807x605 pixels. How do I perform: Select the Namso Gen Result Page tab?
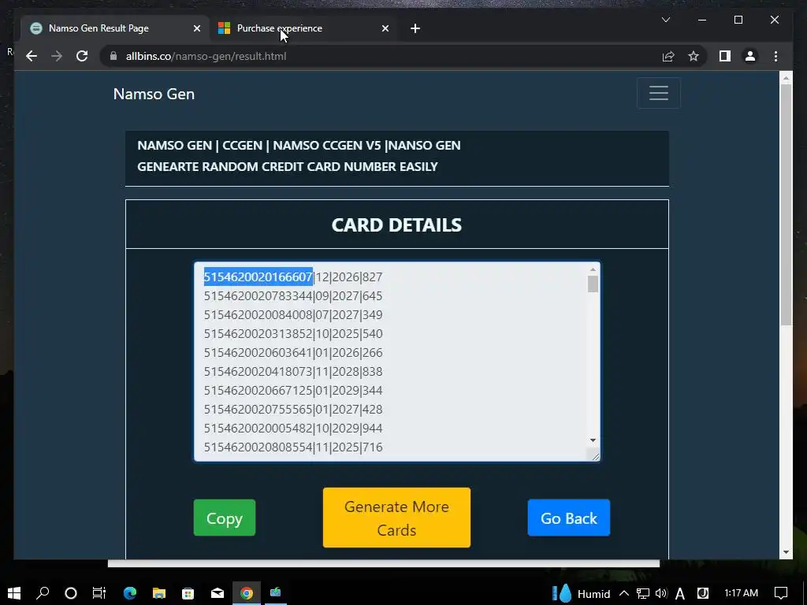[x=116, y=28]
